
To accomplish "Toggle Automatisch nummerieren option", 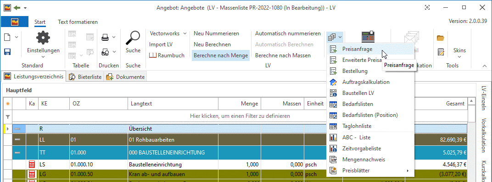I will (288, 33).
